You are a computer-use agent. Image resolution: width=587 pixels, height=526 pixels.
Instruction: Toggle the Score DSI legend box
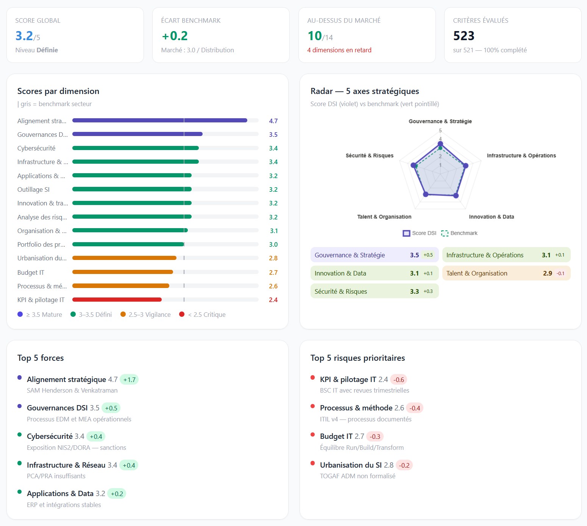click(x=406, y=233)
